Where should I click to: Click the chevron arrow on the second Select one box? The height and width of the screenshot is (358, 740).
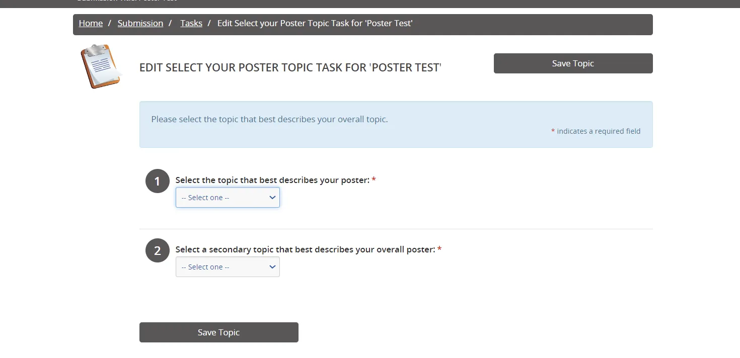[272, 267]
